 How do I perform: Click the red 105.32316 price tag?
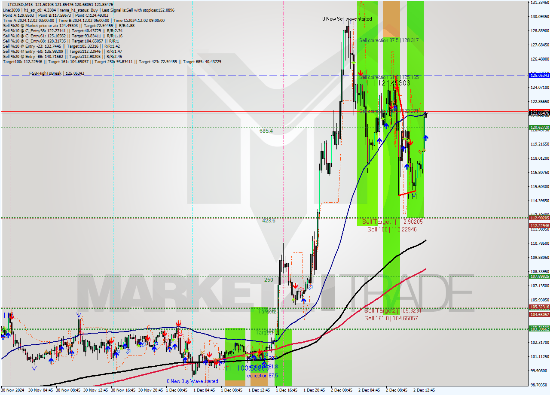(539, 307)
